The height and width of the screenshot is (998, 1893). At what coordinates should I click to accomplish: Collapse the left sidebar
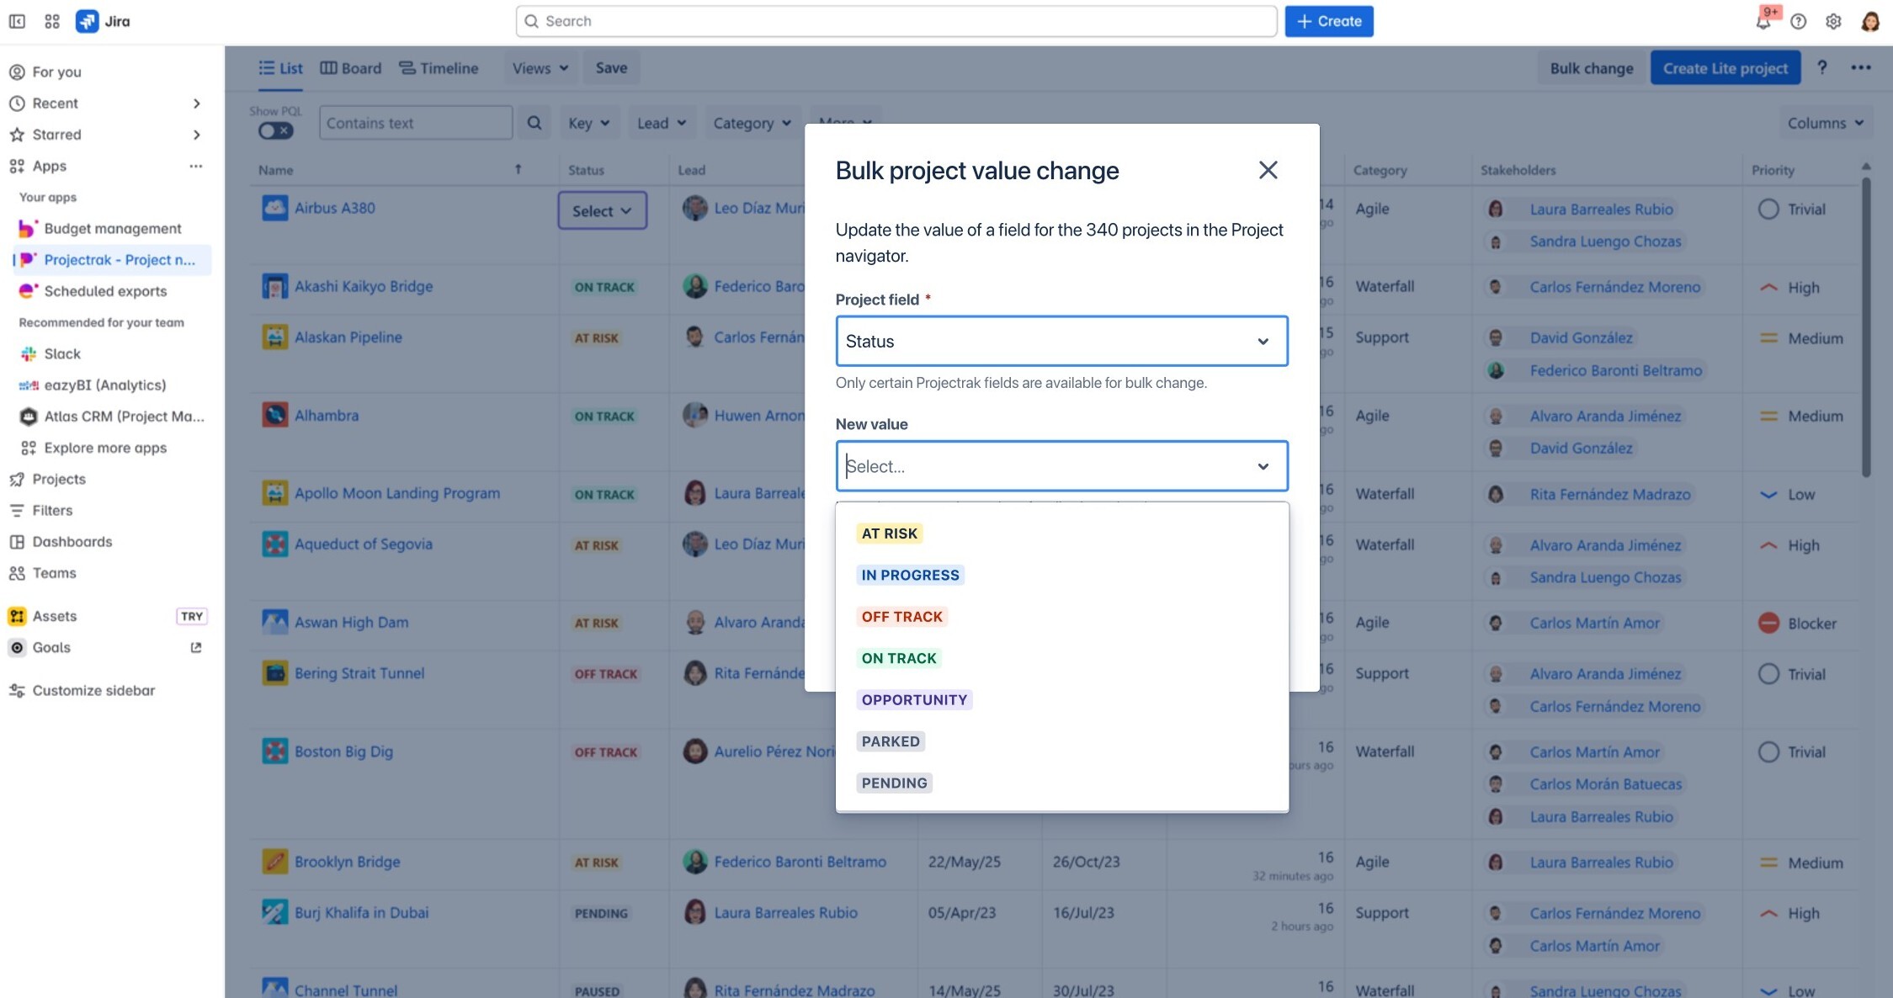click(16, 20)
